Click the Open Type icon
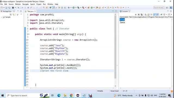 tap(97, 8)
